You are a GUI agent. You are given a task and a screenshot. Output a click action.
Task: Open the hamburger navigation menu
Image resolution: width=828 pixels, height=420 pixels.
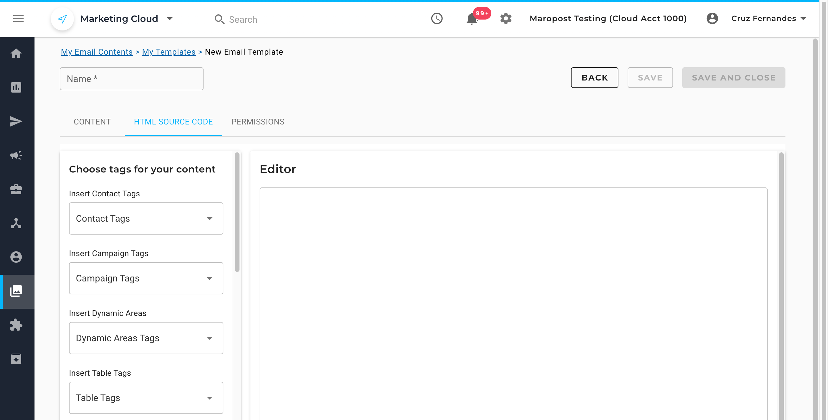click(18, 19)
